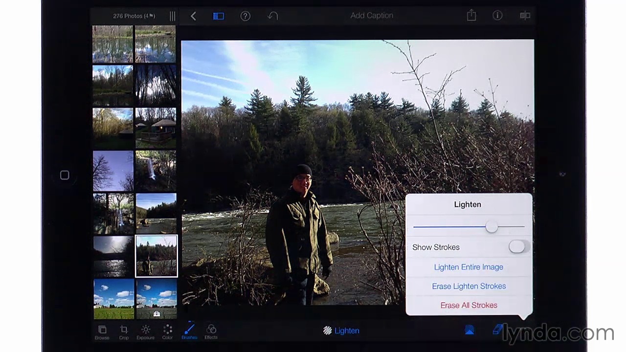Toggle the auto-detect edges brush icon
The height and width of the screenshot is (352, 626).
click(x=469, y=330)
